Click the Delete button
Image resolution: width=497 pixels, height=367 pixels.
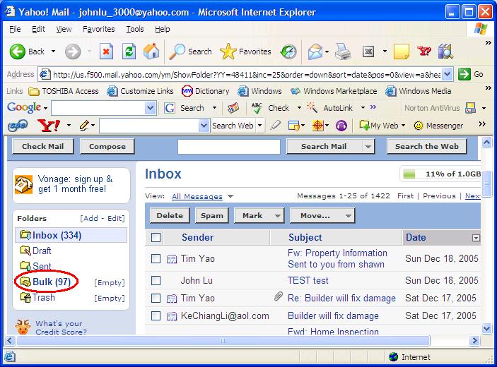tap(170, 216)
